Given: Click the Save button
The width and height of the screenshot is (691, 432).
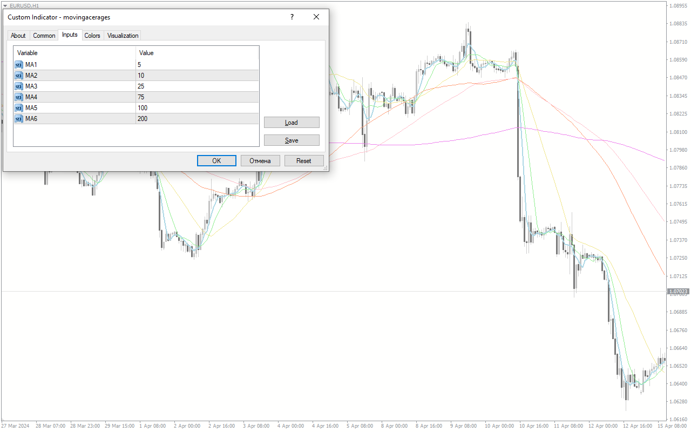Looking at the screenshot, I should pos(292,140).
